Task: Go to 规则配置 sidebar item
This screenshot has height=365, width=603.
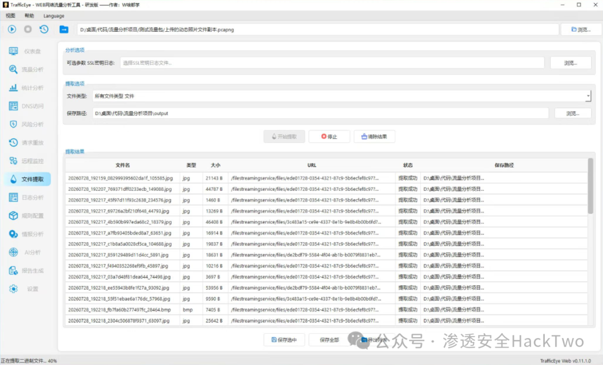Action: [x=27, y=215]
